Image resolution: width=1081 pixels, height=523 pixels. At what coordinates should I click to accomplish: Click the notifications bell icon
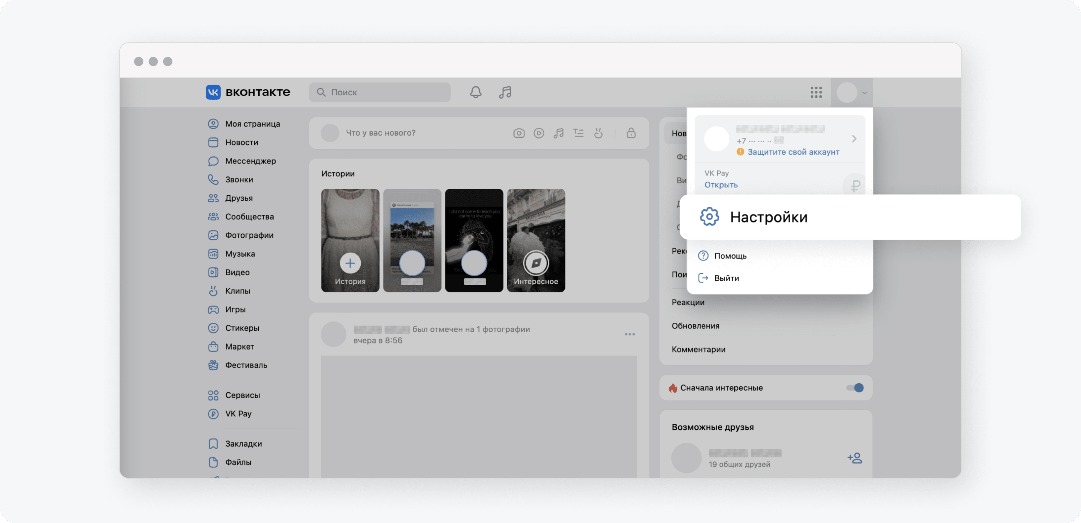click(x=476, y=92)
